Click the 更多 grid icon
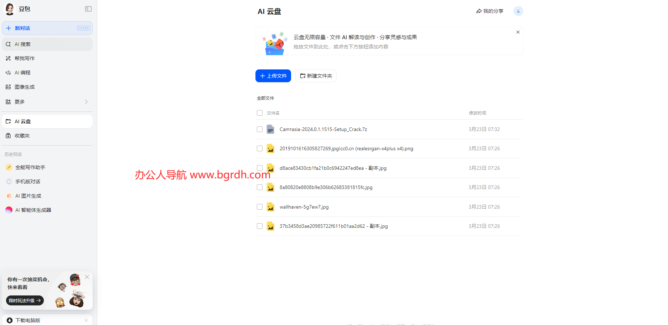668x325 pixels. click(x=8, y=102)
